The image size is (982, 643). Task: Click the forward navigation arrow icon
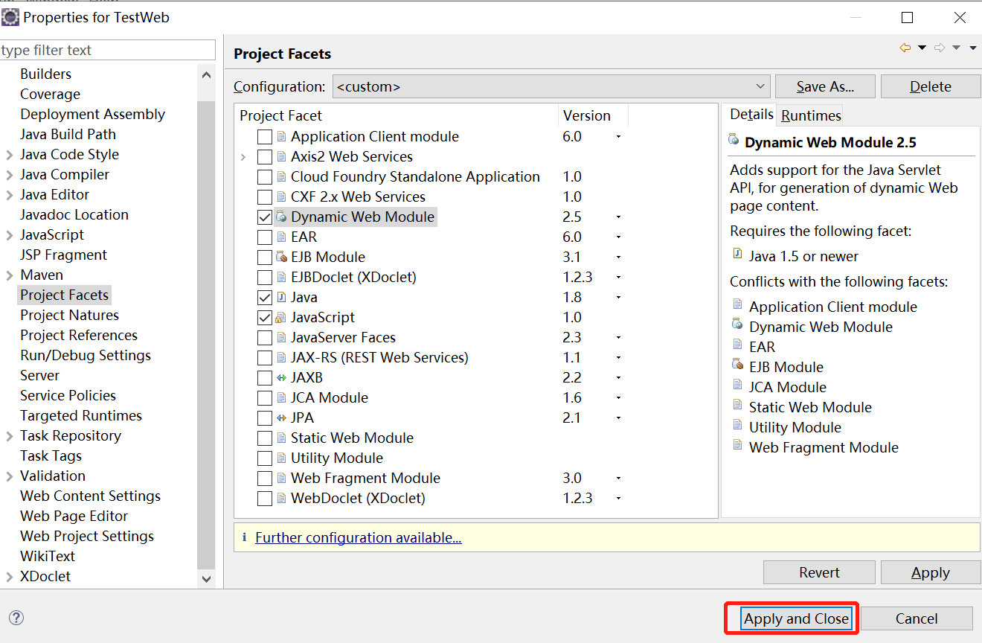coord(940,48)
